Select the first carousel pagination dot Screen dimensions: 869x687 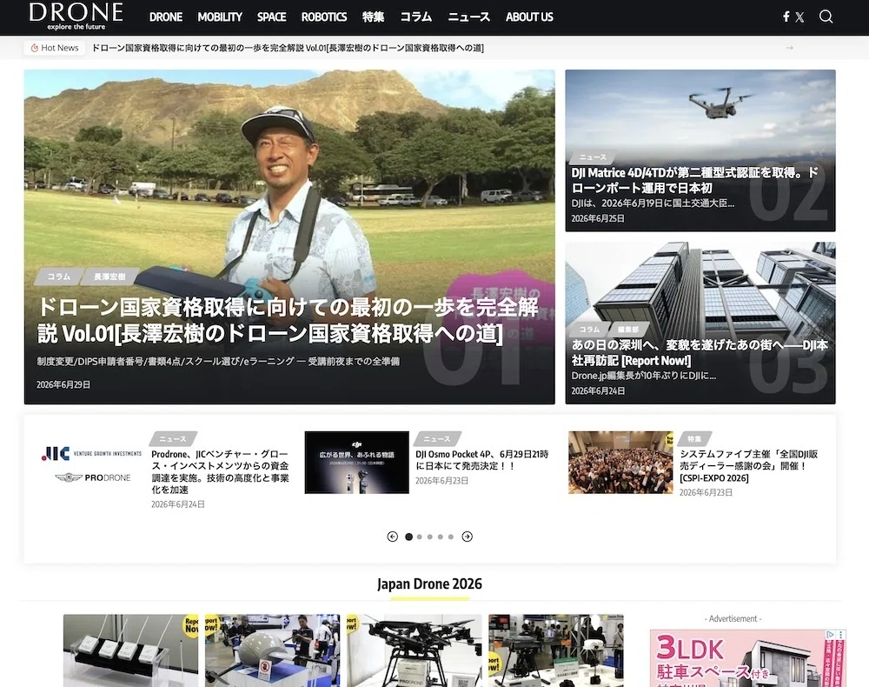pyautogui.click(x=409, y=537)
